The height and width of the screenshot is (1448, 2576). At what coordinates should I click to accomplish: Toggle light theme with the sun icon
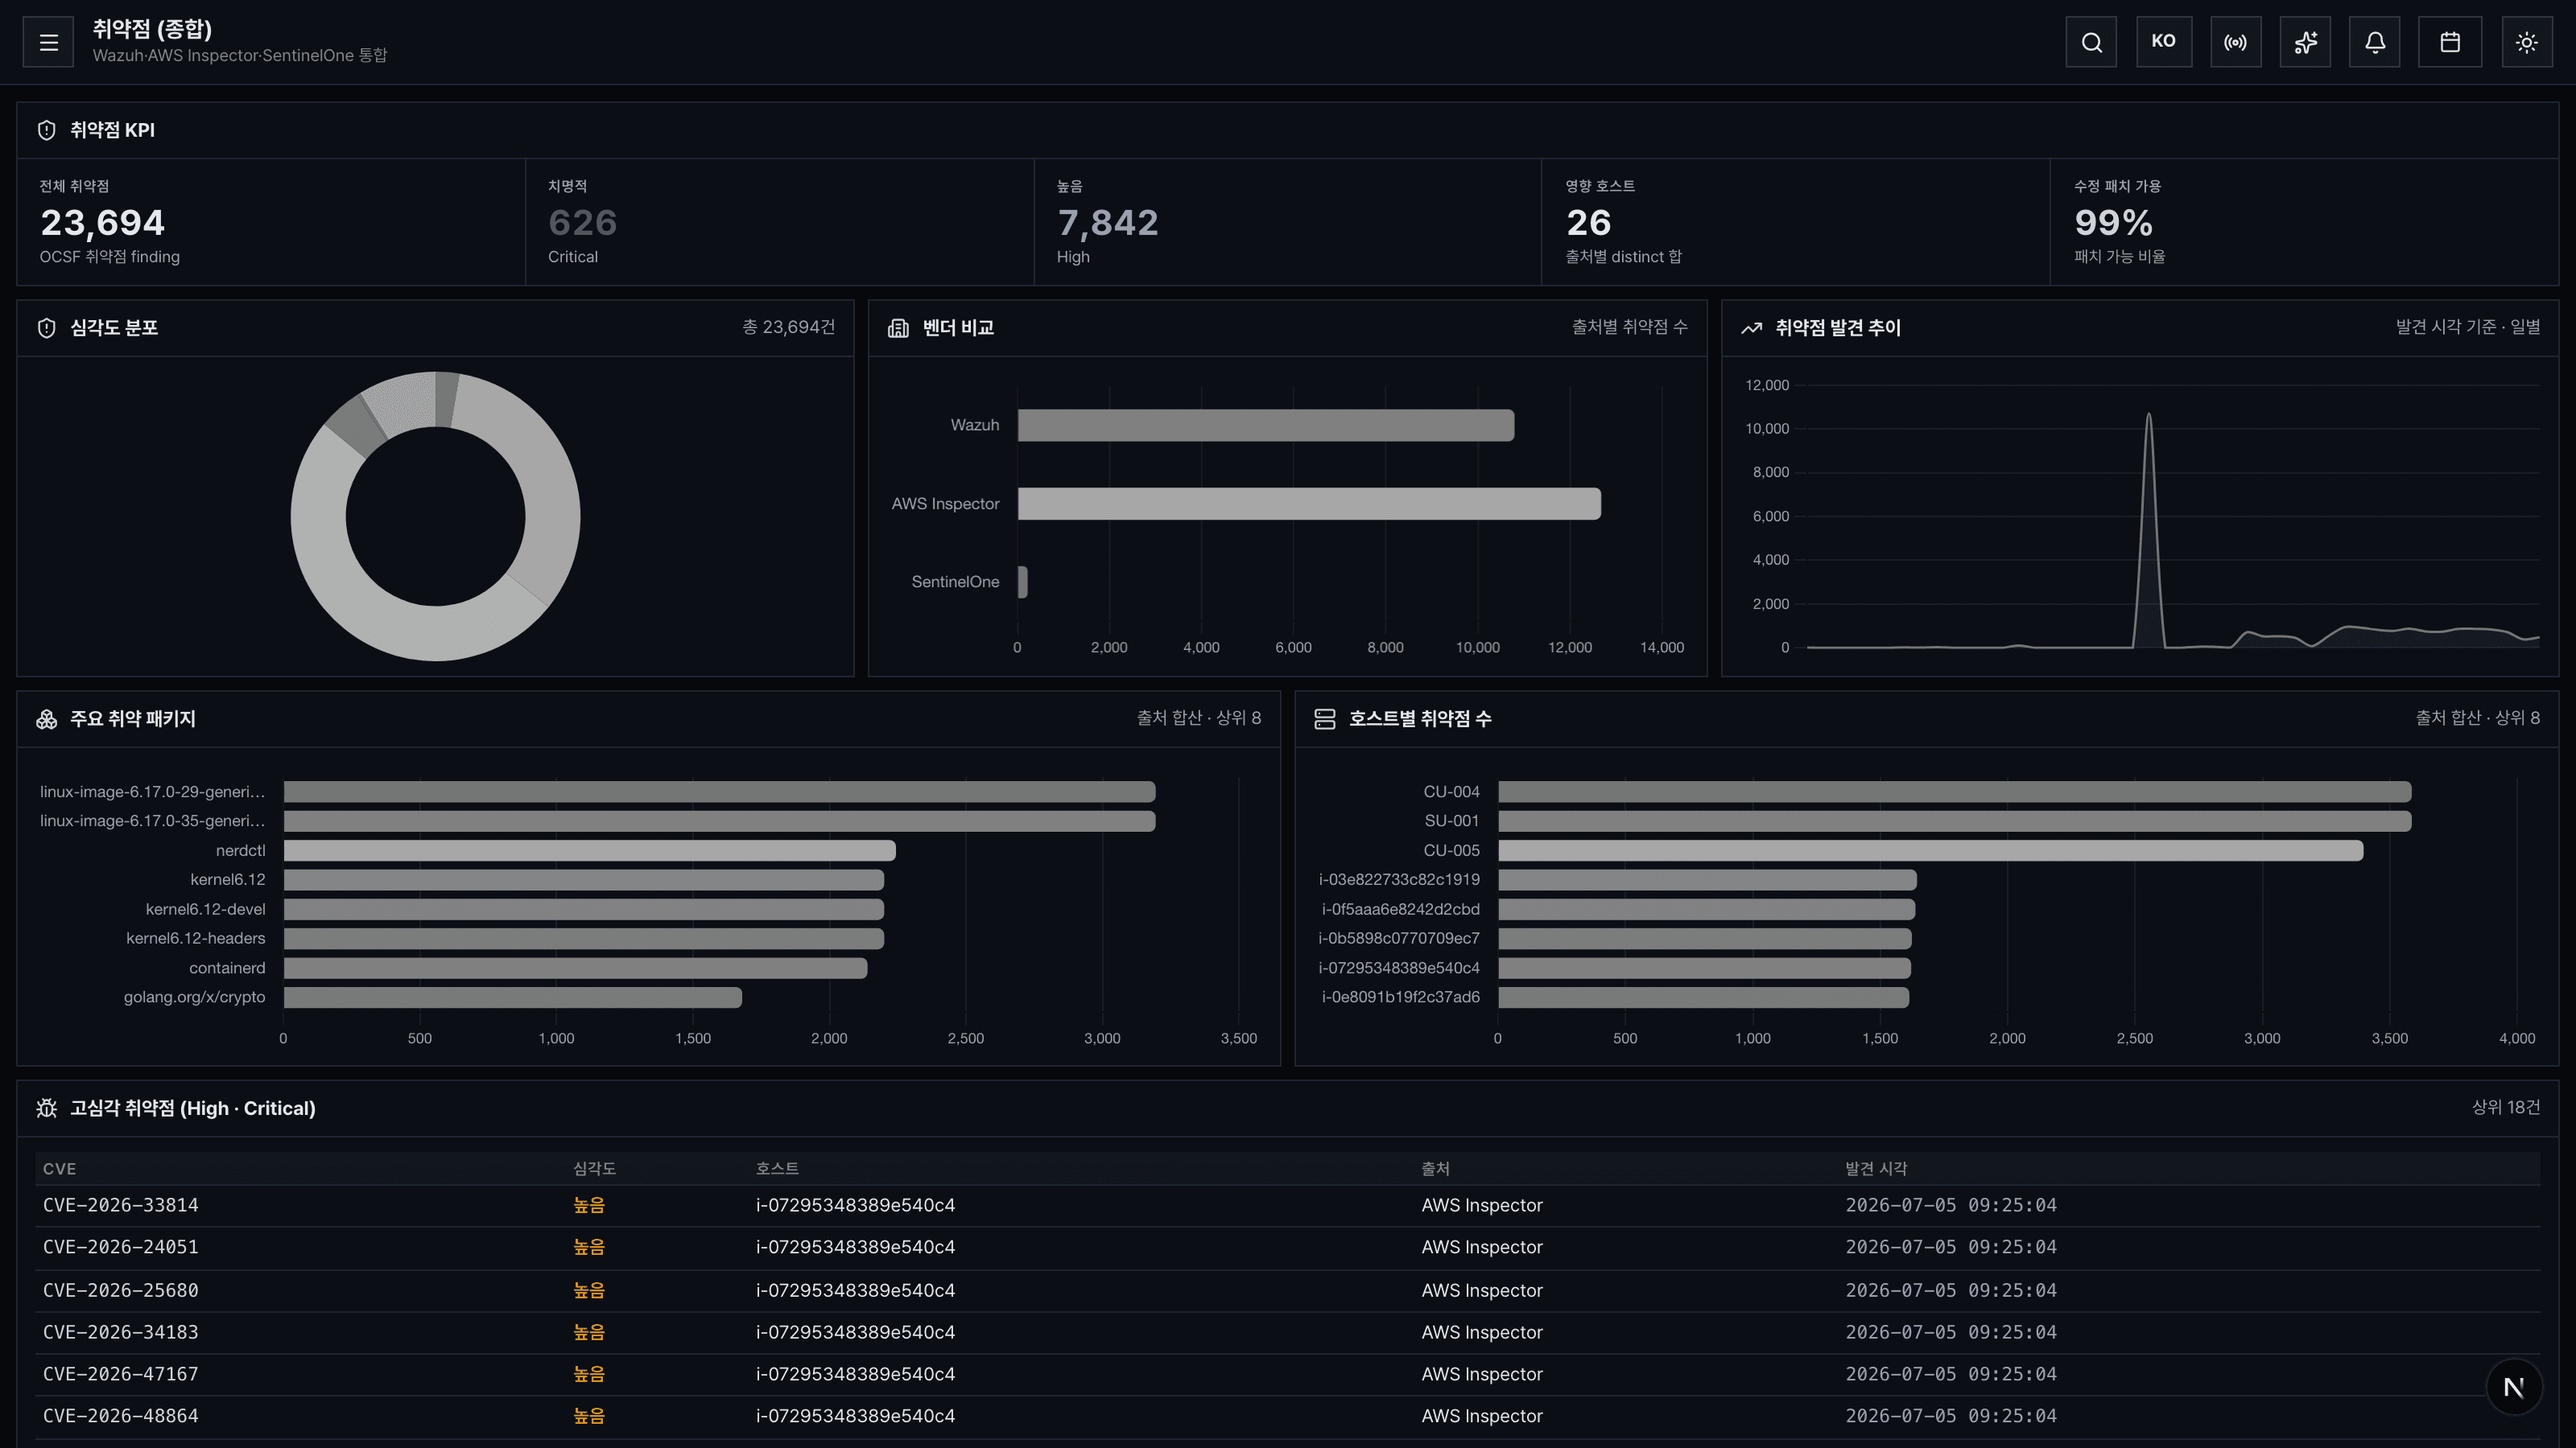click(x=2527, y=42)
